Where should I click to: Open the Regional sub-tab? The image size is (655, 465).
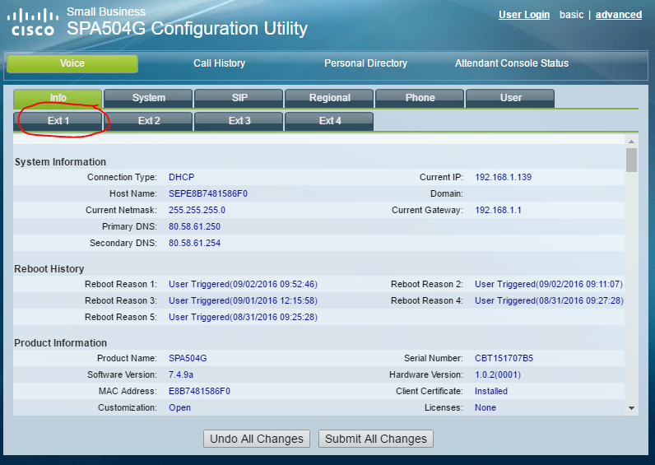click(329, 98)
